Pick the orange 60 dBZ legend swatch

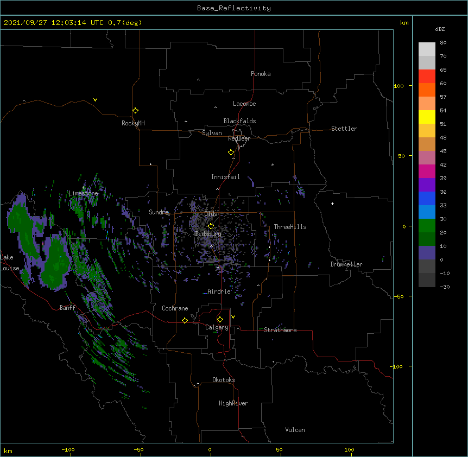pyautogui.click(x=427, y=90)
